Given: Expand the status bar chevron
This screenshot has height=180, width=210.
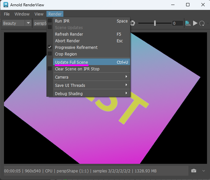Looking at the screenshot, I should click(x=204, y=171).
